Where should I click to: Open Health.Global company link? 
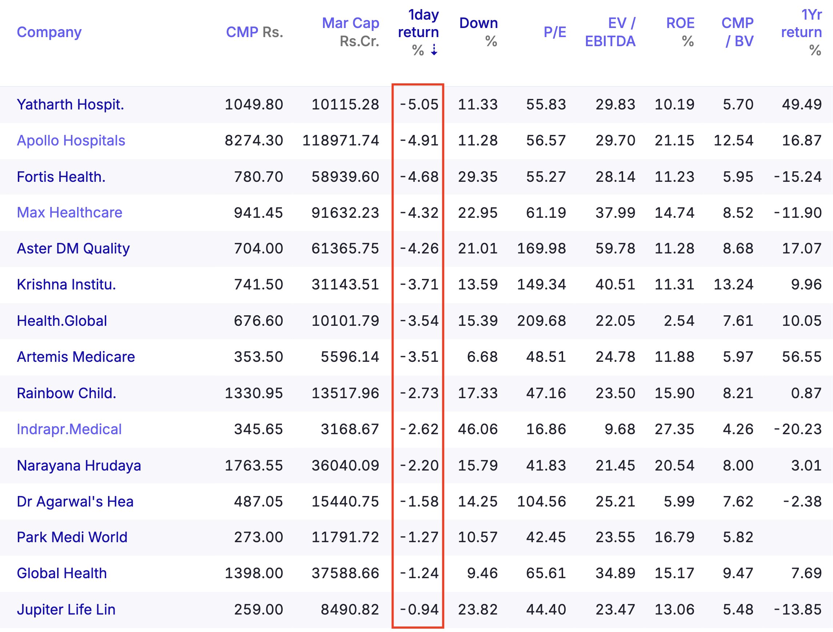pyautogui.click(x=62, y=321)
